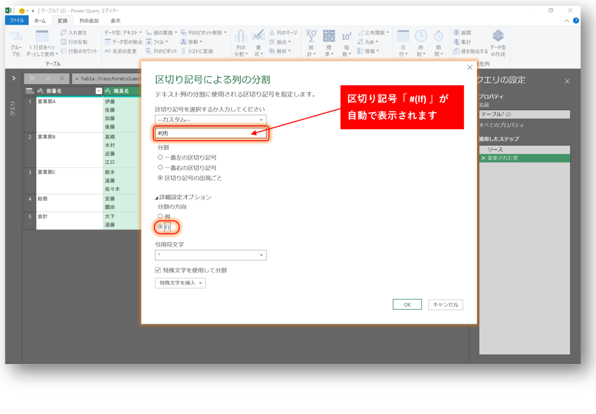
Task: Close the クエリの設定 pane
Action: coord(567,81)
